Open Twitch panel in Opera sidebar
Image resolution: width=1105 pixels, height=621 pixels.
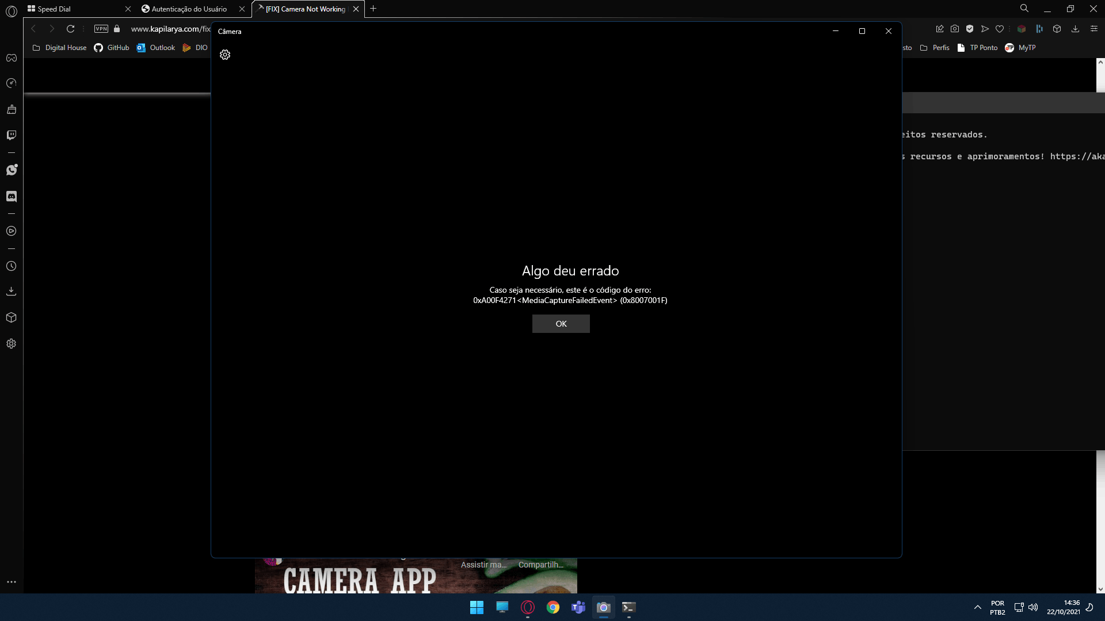(x=12, y=135)
